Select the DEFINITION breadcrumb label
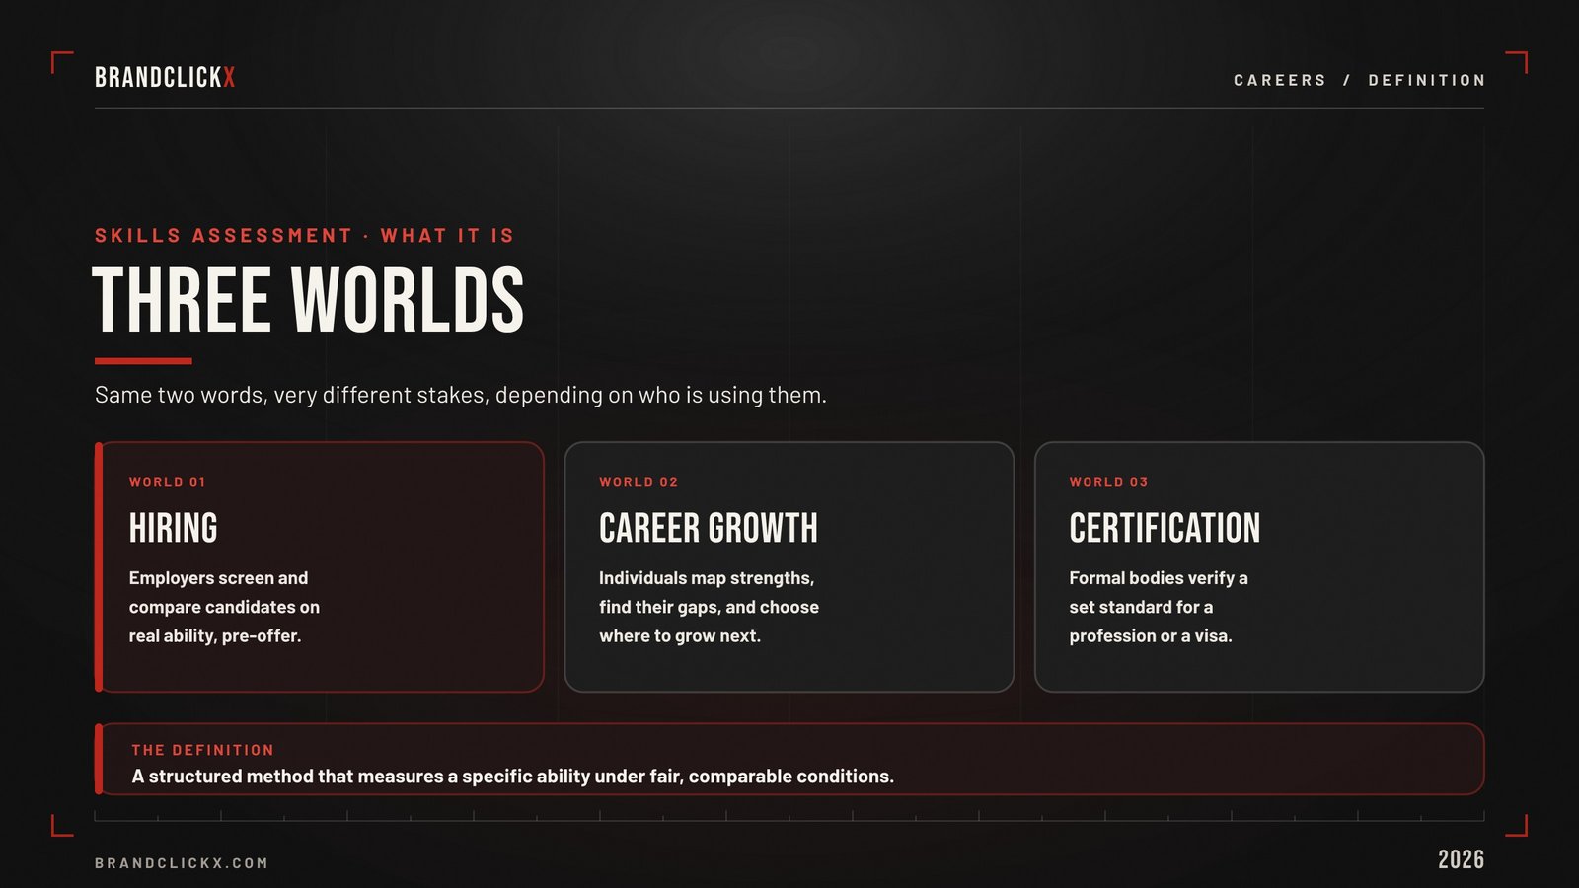 pyautogui.click(x=1426, y=80)
